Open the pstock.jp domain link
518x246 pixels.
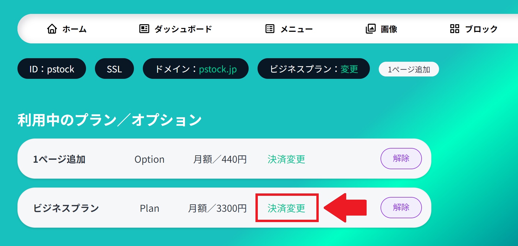[218, 69]
